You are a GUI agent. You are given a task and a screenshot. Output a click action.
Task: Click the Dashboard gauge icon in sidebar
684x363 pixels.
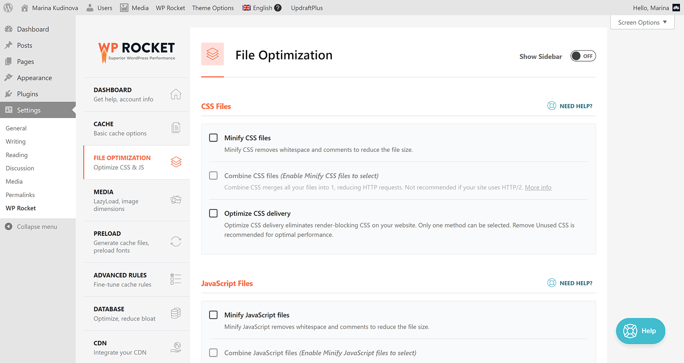[x=8, y=29]
